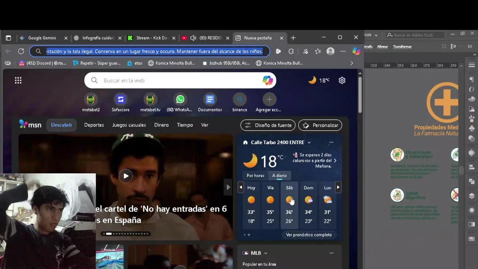Open MSN apps grid launcher
Image resolution: width=478 pixels, height=269 pixels.
(x=18, y=80)
